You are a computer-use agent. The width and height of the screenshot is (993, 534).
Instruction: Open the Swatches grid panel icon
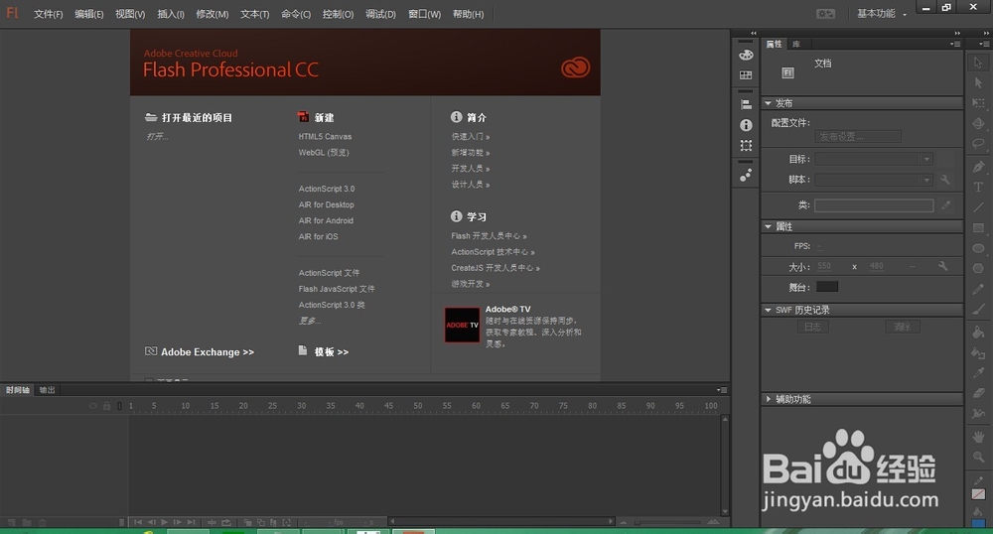746,75
